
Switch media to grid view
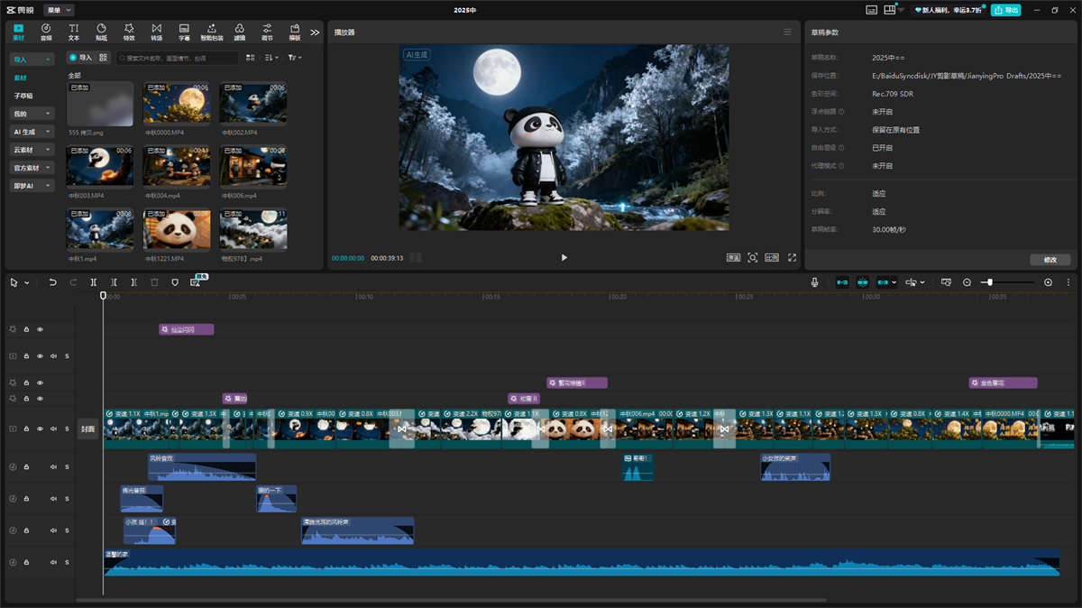point(249,58)
